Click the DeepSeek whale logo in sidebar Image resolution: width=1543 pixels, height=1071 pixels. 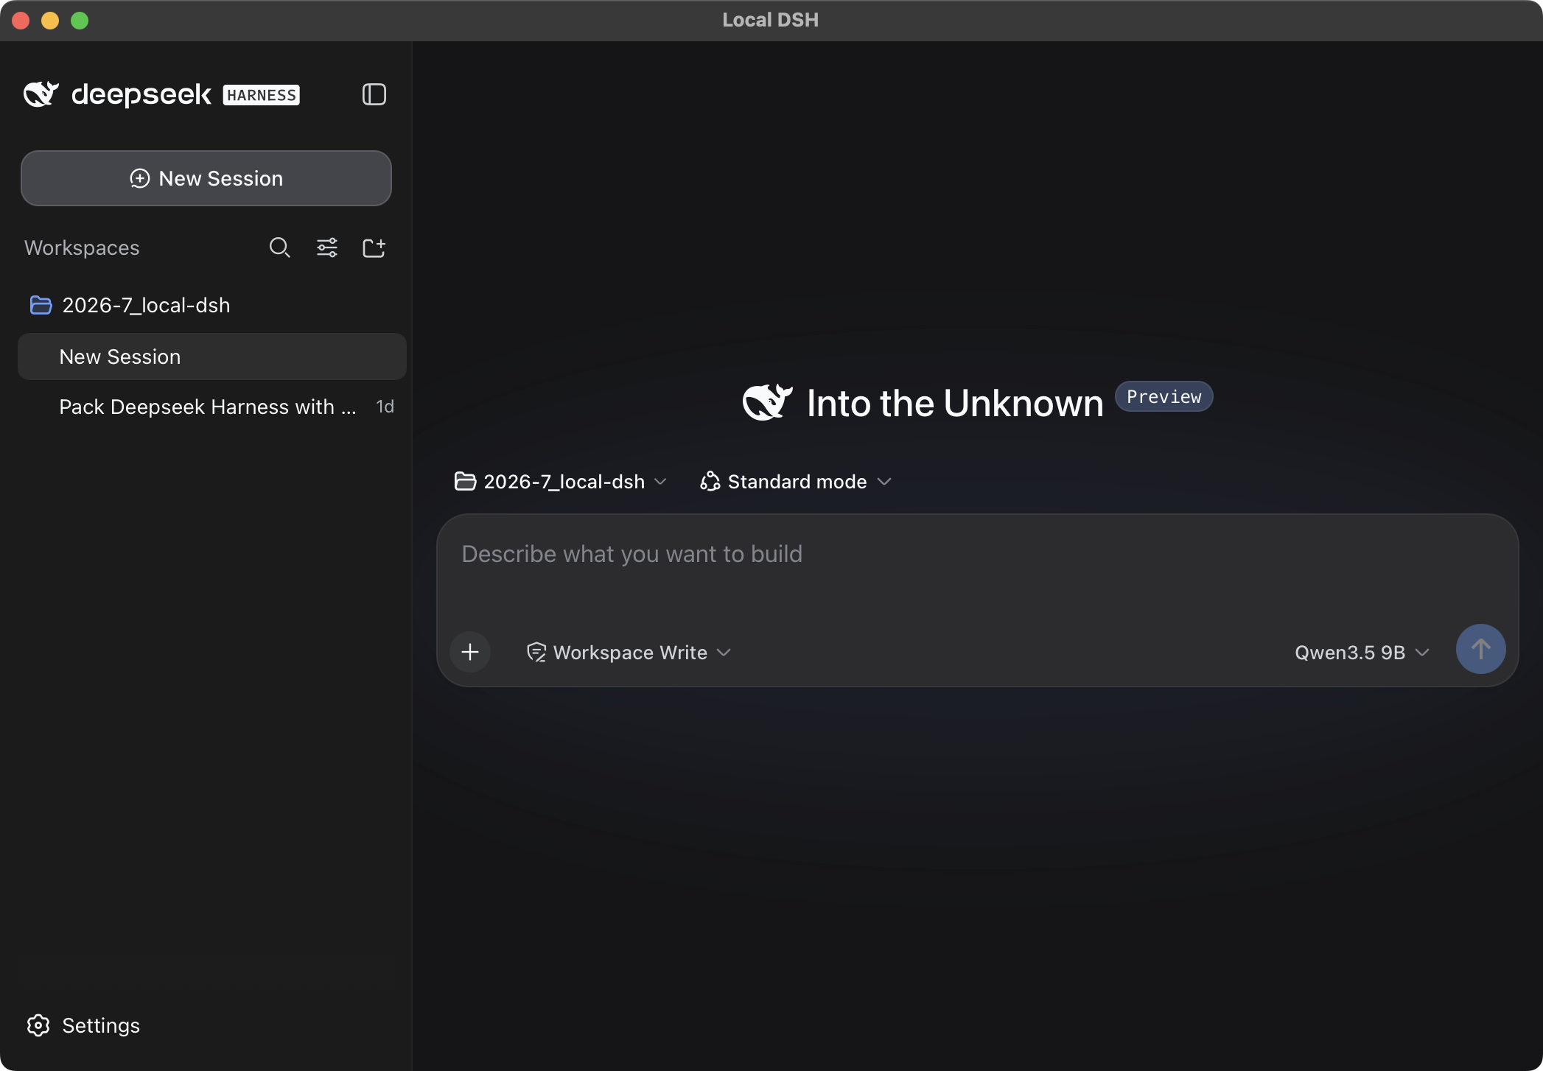click(41, 94)
